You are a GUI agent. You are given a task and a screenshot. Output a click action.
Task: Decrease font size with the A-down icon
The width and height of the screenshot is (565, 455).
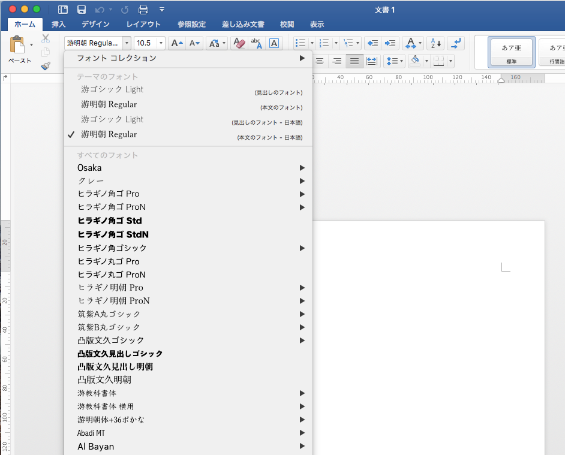[194, 43]
